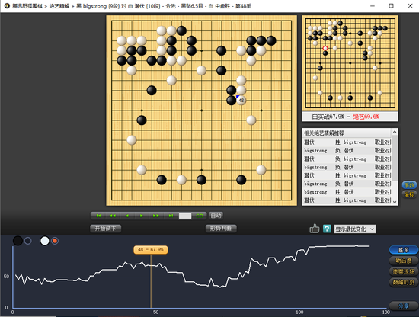419x317 pixels.
Task: Select the white player radio with the large white circle
Action: coord(45,241)
